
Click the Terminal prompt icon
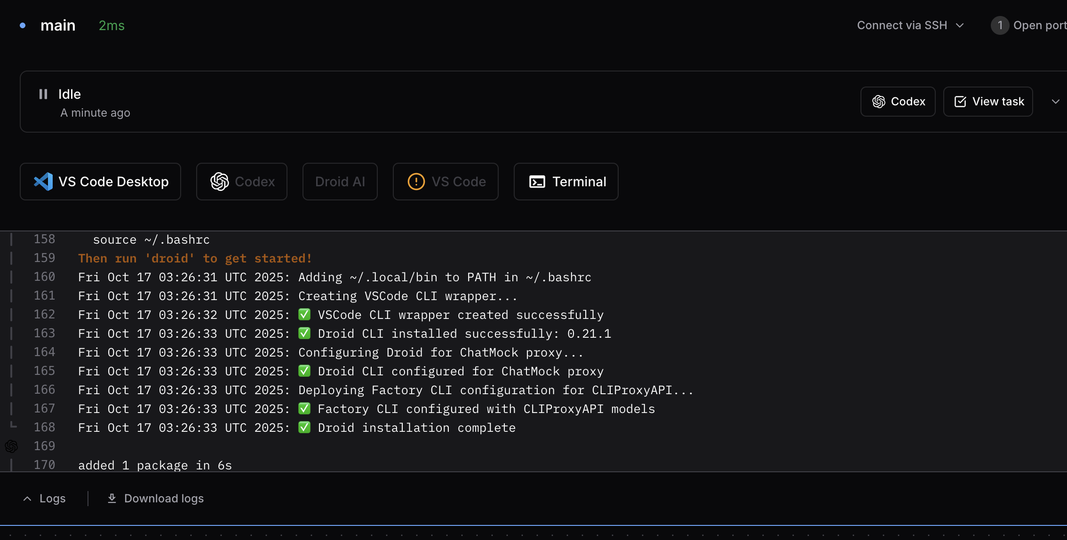(537, 182)
